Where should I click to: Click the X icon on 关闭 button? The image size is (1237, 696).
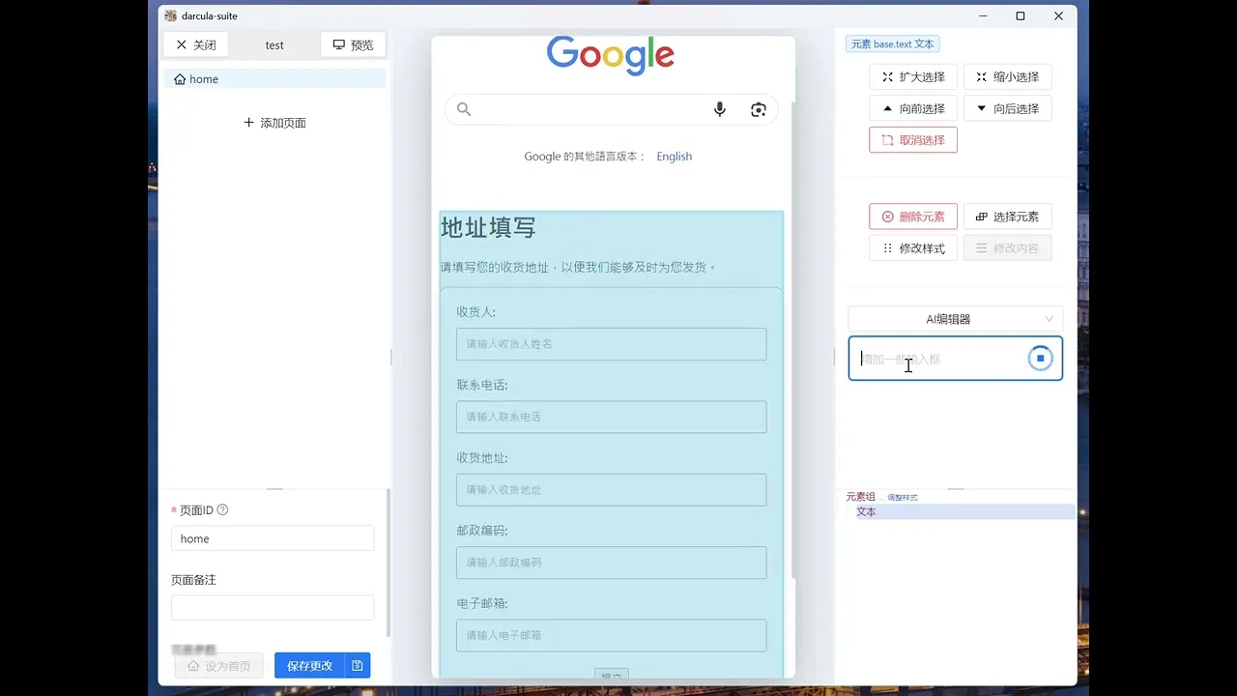click(x=182, y=44)
